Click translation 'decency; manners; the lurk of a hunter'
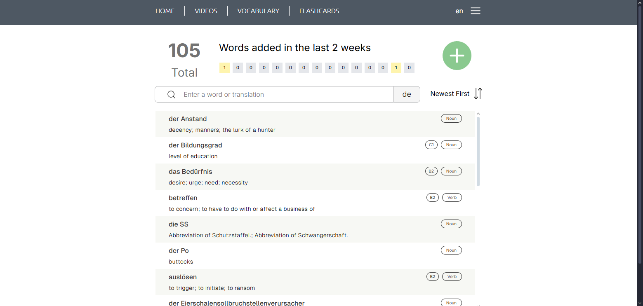 point(222,130)
